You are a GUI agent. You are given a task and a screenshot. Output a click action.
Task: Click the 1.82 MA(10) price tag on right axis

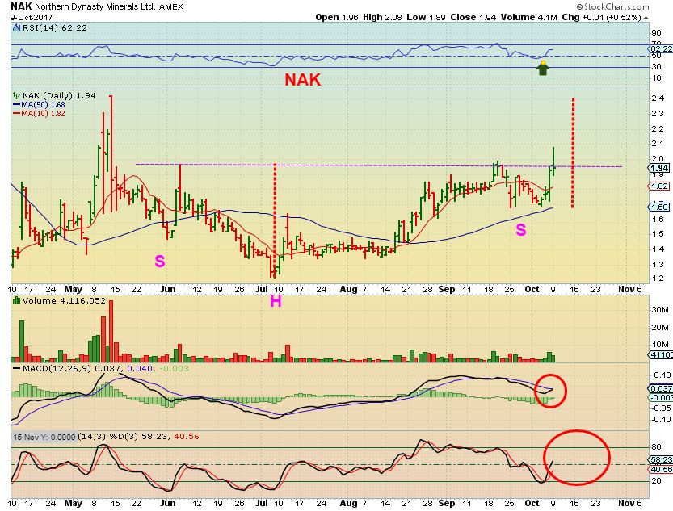pos(658,186)
